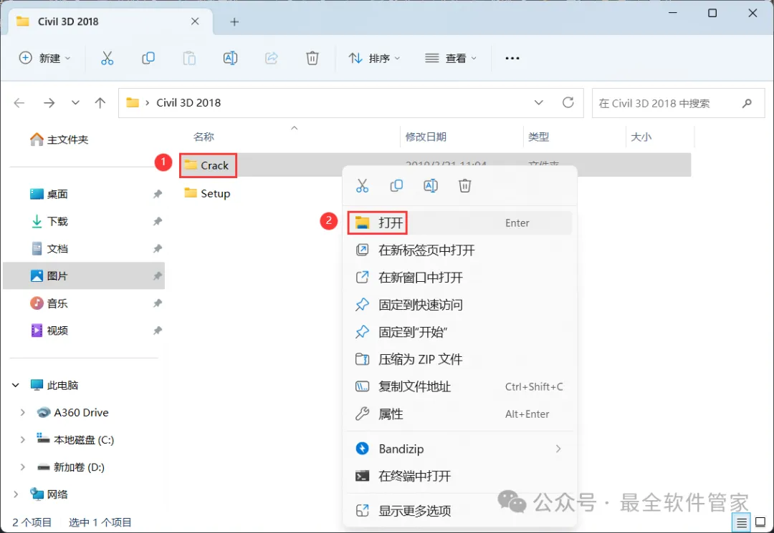Expand the Bandizip submenu arrow
Image resolution: width=774 pixels, height=533 pixels.
[558, 449]
